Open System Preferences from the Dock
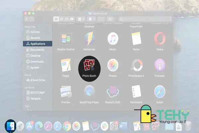This screenshot has height=133, width=199. point(114,126)
